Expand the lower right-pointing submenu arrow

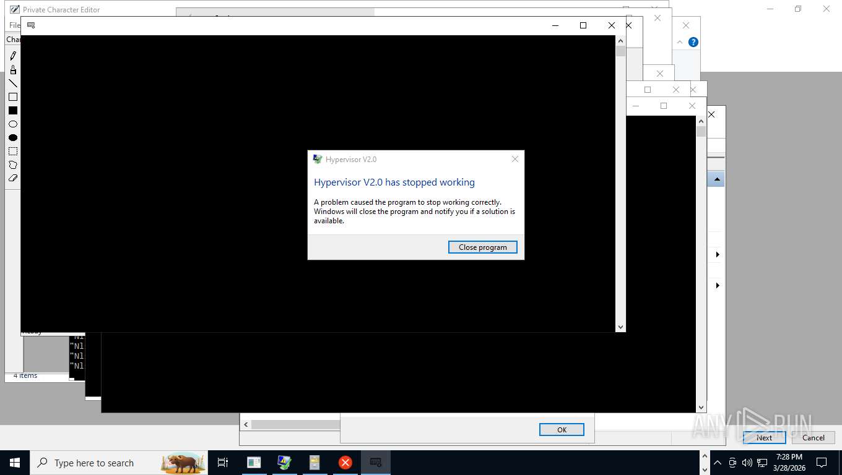pos(718,286)
